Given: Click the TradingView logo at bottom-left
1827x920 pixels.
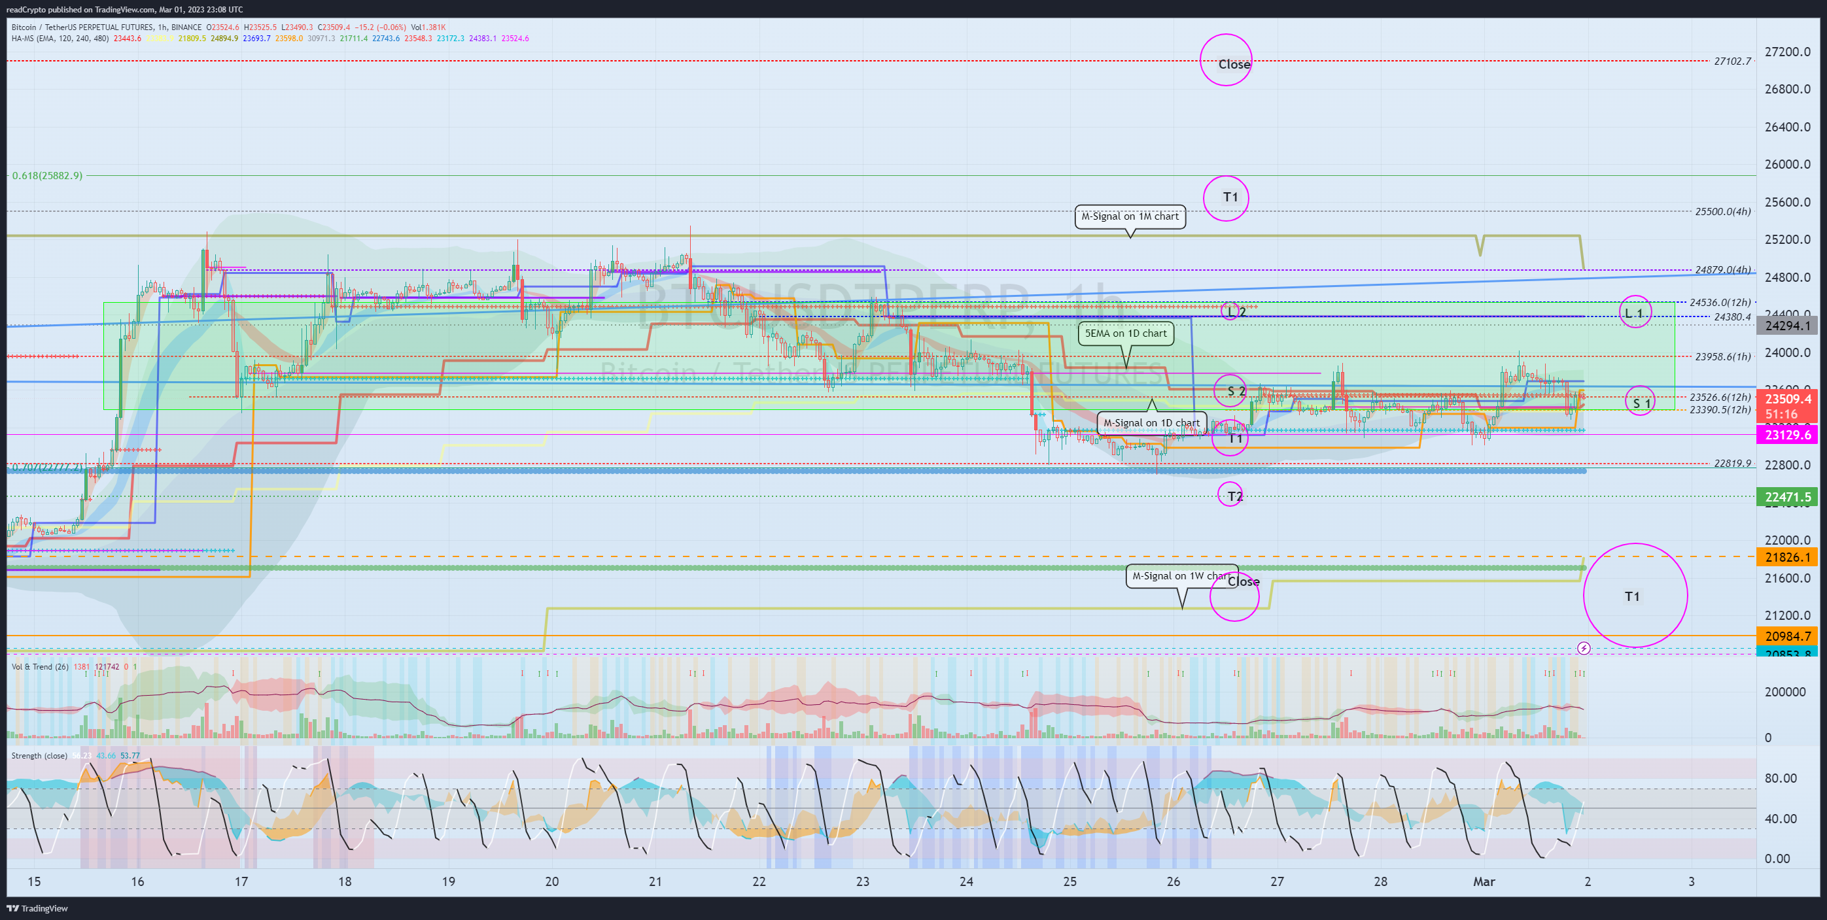Looking at the screenshot, I should point(37,908).
